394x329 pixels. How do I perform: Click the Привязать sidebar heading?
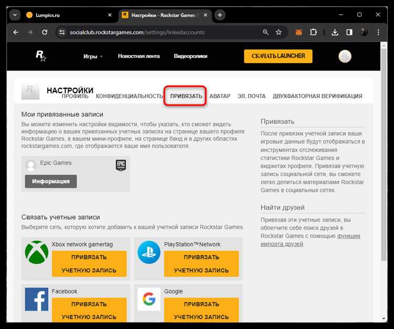click(x=277, y=121)
